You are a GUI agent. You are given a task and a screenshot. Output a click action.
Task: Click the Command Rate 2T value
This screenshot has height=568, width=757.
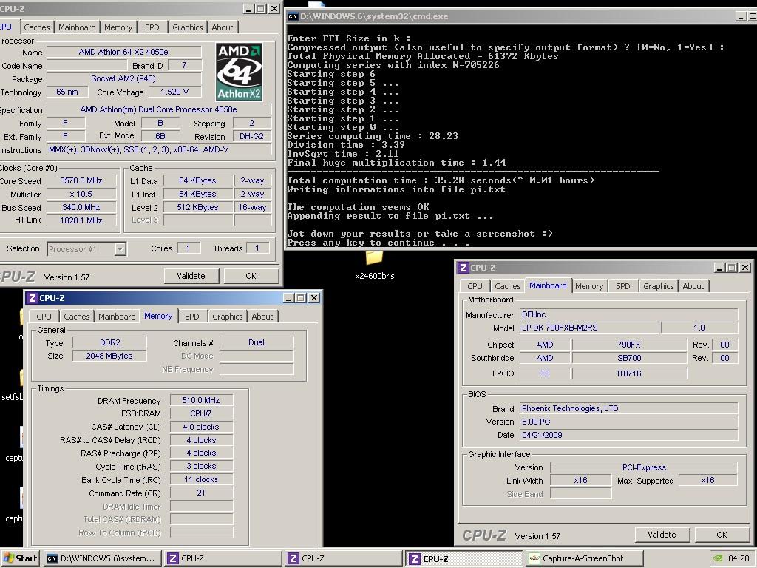[201, 493]
